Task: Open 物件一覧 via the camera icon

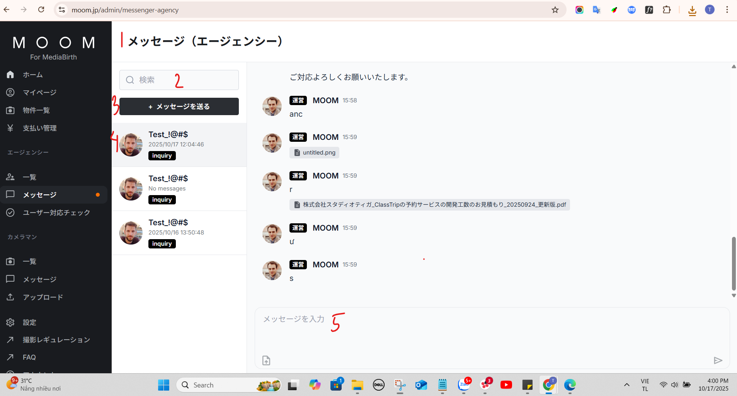Action: pyautogui.click(x=10, y=110)
